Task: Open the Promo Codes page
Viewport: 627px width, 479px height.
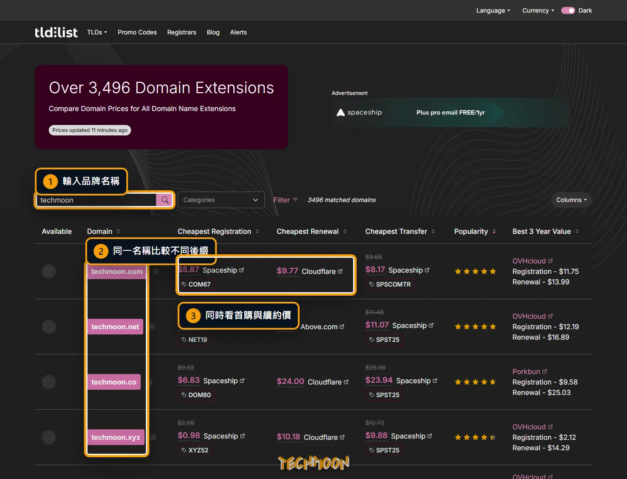Action: pos(137,32)
